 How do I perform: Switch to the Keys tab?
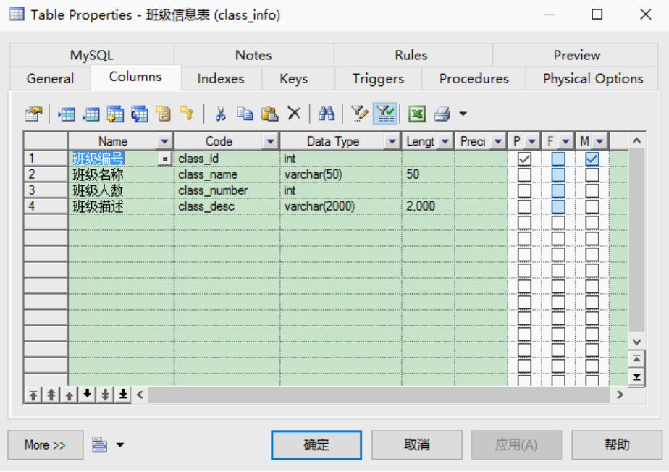coord(293,78)
